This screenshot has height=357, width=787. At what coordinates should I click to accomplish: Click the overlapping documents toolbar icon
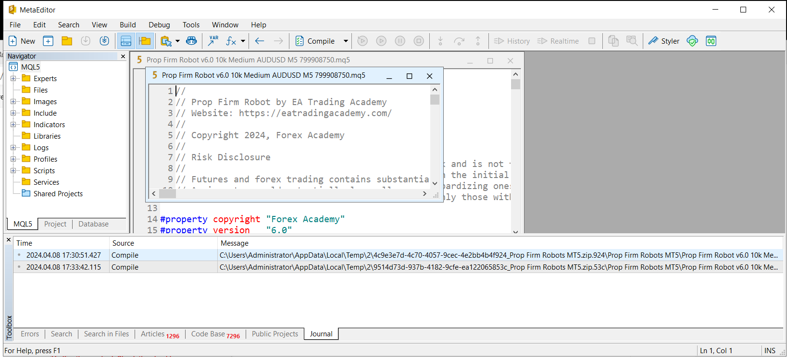coord(613,41)
